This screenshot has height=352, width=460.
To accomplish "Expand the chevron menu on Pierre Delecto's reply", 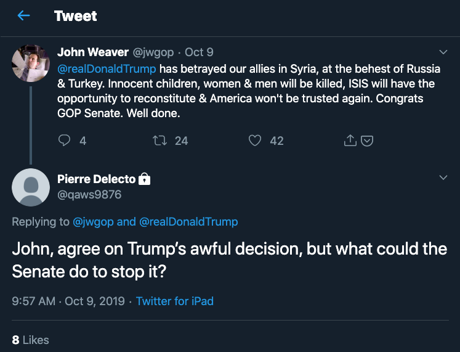I will click(x=443, y=178).
